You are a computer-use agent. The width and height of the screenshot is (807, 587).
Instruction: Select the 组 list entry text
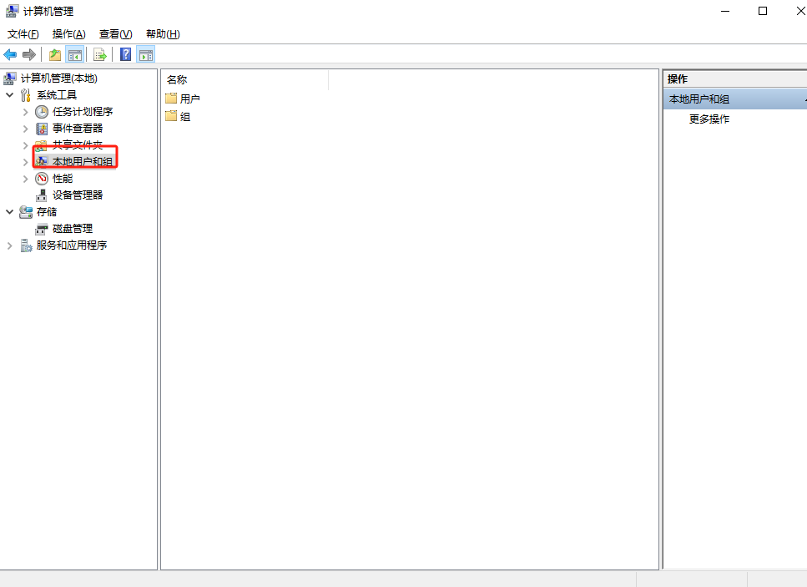point(185,116)
